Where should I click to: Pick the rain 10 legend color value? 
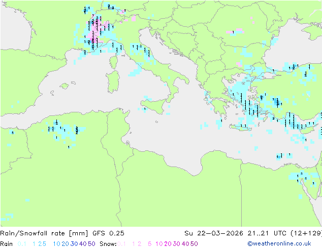(x=57, y=244)
